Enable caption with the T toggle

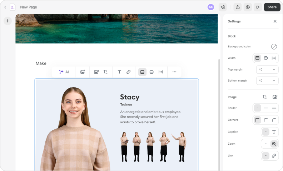coord(274,132)
